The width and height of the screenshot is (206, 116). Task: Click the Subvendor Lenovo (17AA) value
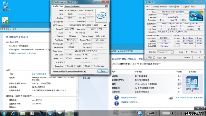coord(96,29)
